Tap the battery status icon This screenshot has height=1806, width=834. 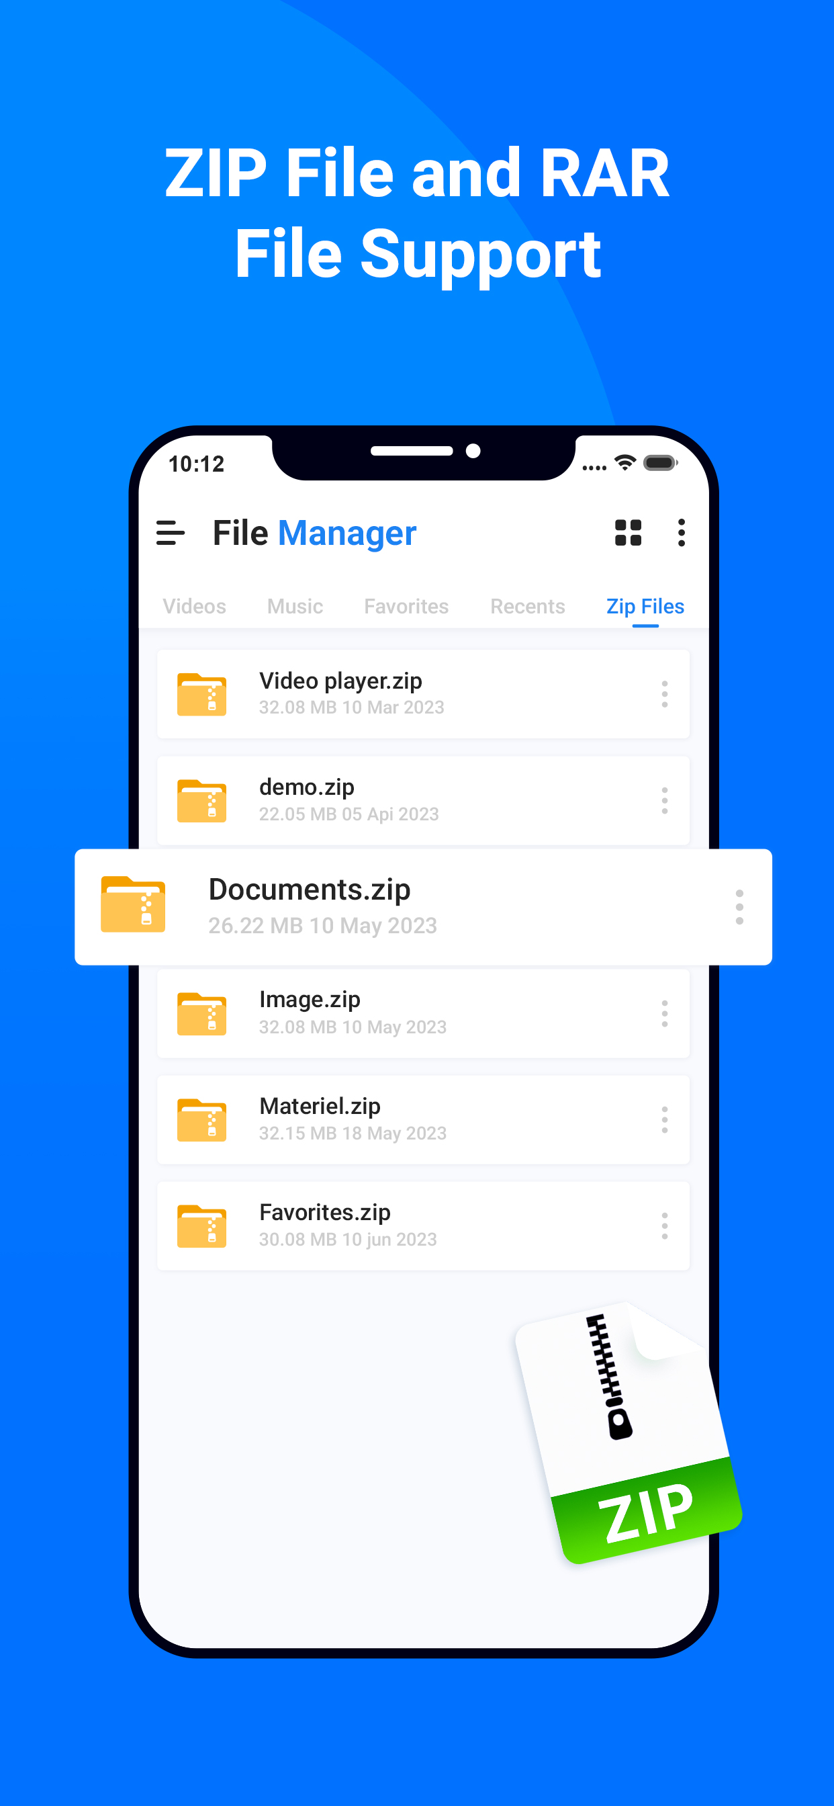click(x=660, y=463)
